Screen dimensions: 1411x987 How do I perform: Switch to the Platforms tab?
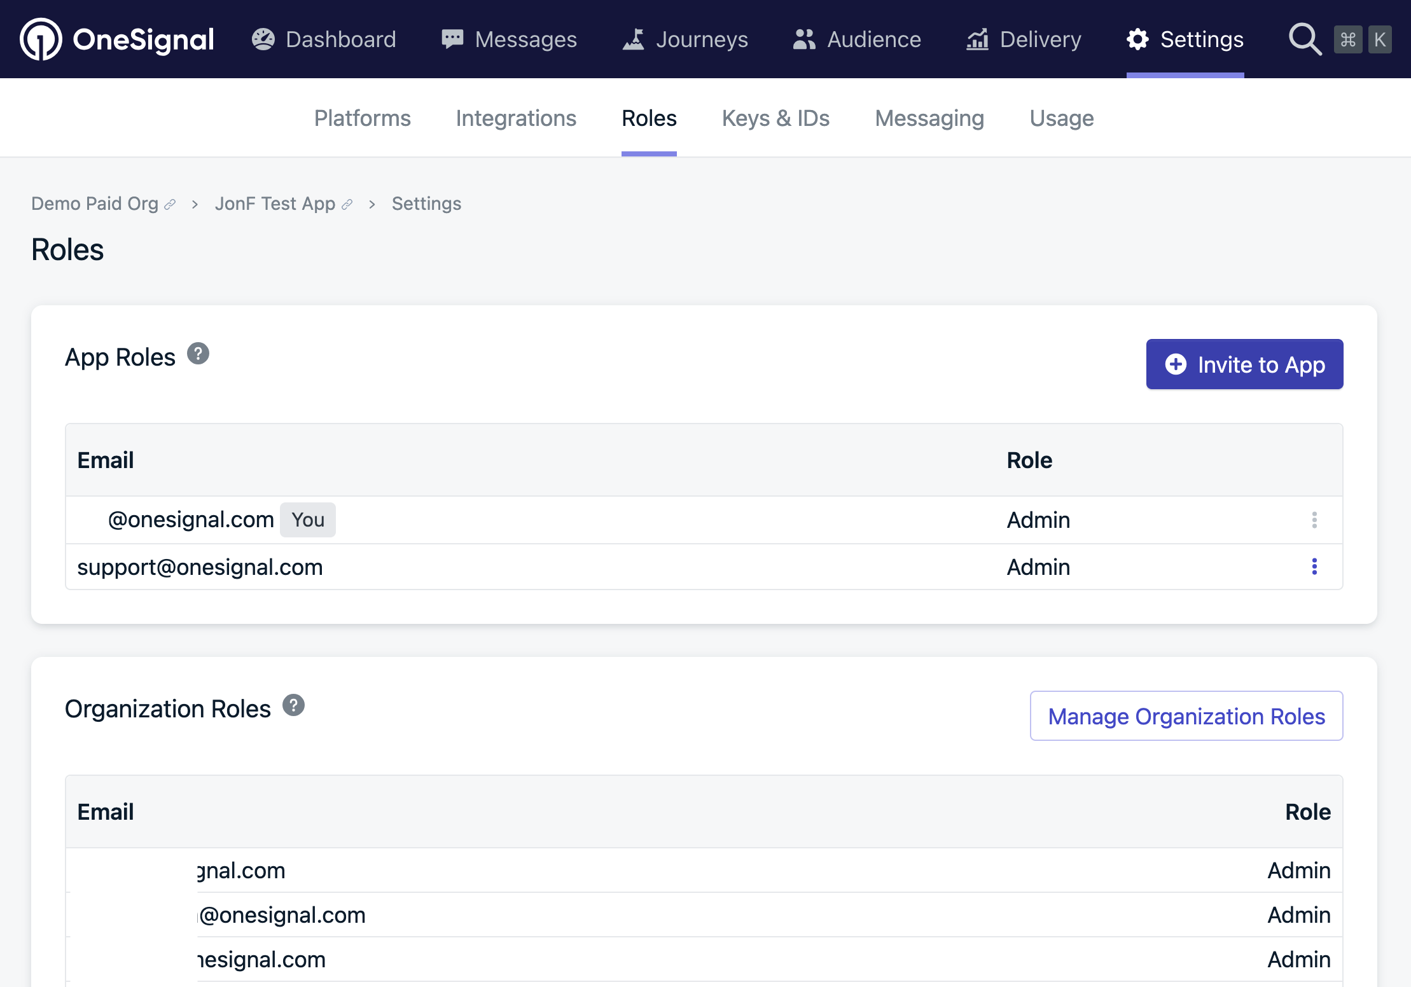pos(363,118)
